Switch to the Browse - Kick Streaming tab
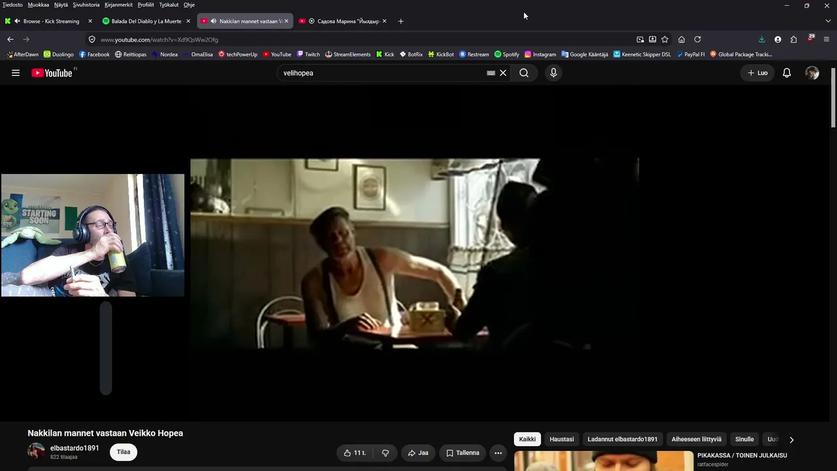837x471 pixels. 48,21
